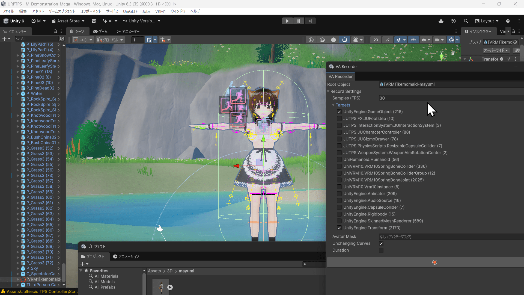The image size is (524, 295).
Task: Open the pivot 中心 dropdown
Action: [83, 40]
